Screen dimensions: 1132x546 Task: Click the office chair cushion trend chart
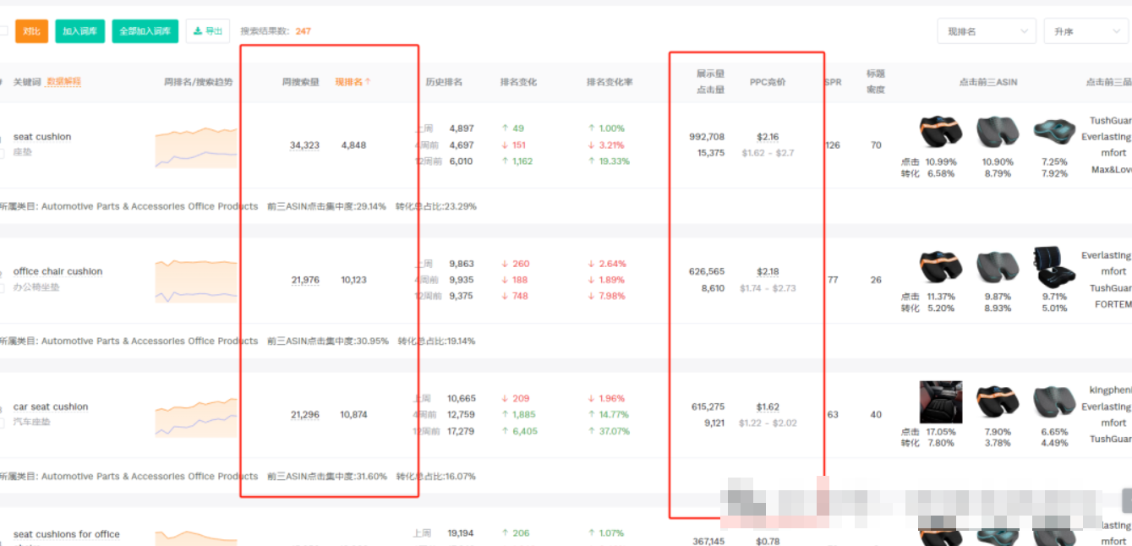(x=196, y=281)
